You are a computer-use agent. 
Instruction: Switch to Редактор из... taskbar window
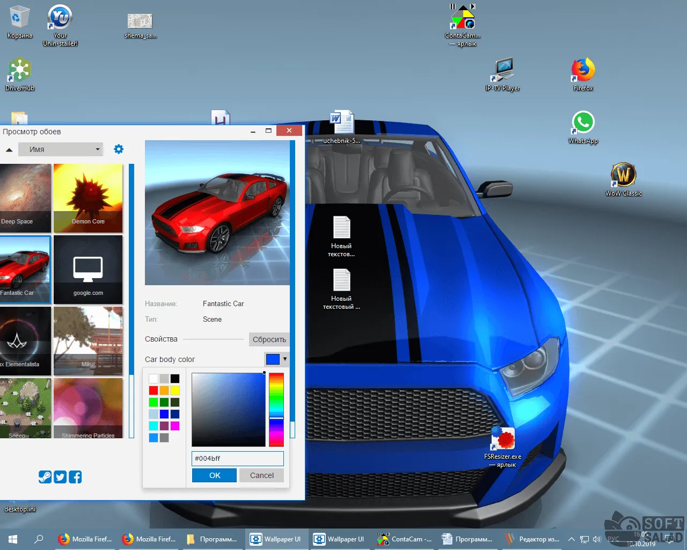[532, 539]
